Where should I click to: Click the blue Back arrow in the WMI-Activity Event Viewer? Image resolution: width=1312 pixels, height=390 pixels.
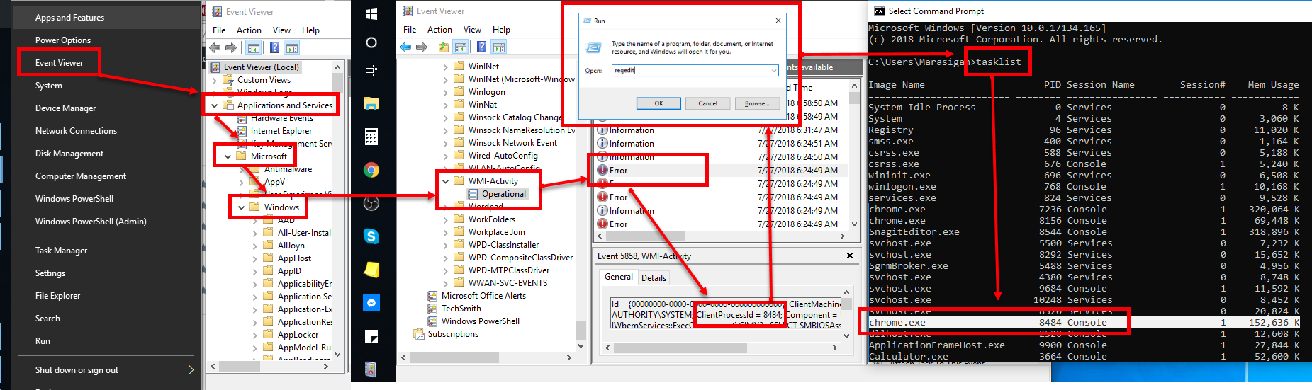[405, 47]
